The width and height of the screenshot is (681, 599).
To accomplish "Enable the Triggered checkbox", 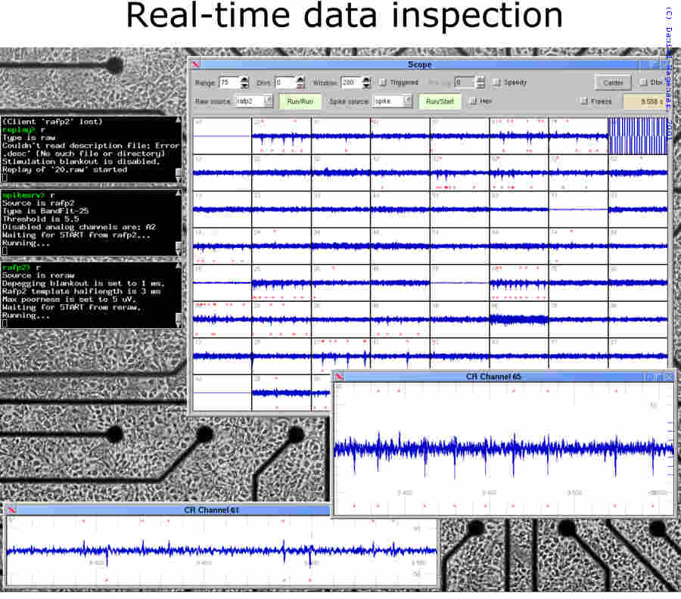I will tap(383, 82).
